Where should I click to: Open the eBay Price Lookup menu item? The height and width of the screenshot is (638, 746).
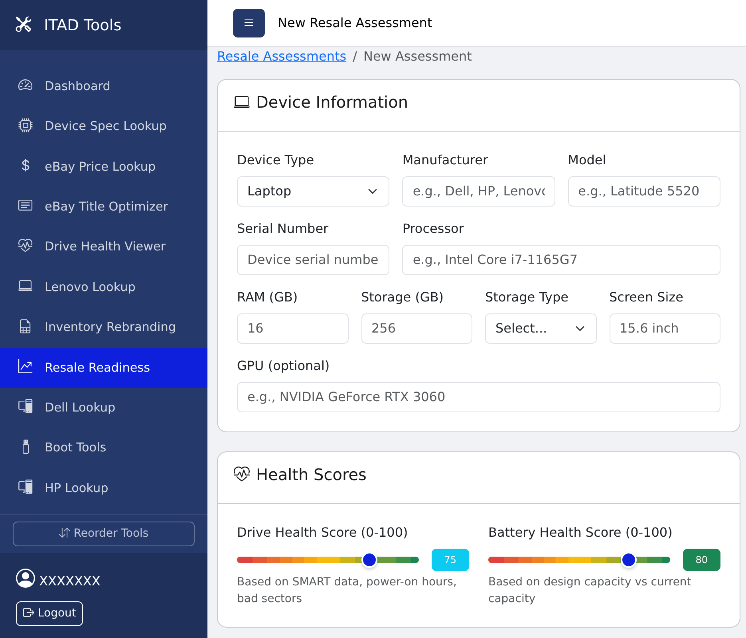coord(104,166)
